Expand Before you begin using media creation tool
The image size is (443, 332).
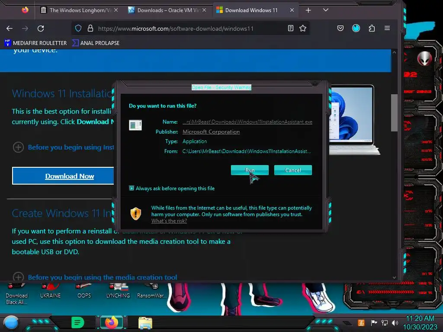(x=18, y=277)
